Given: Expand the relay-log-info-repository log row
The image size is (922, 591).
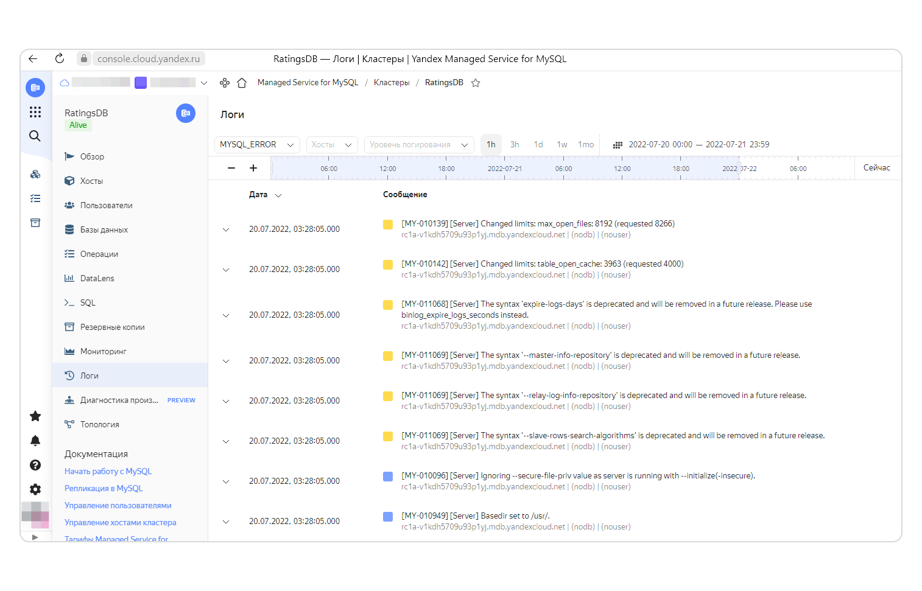Looking at the screenshot, I should click(x=226, y=401).
